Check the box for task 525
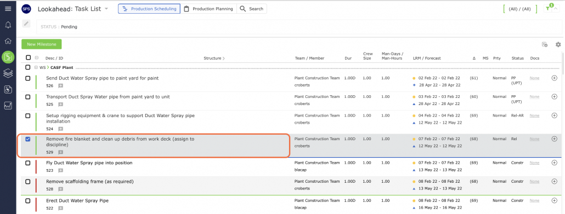Viewport: 565px width, 214px height. pyautogui.click(x=28, y=97)
